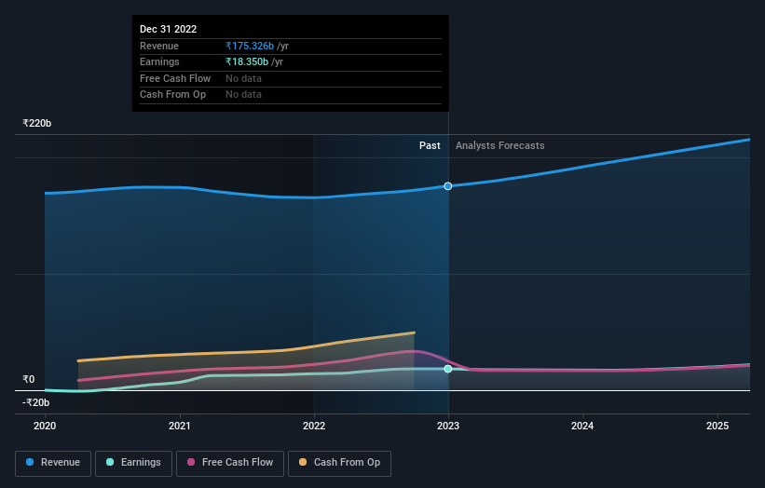Select the revenue data point at 2023
The image size is (765, 488).
(x=448, y=186)
